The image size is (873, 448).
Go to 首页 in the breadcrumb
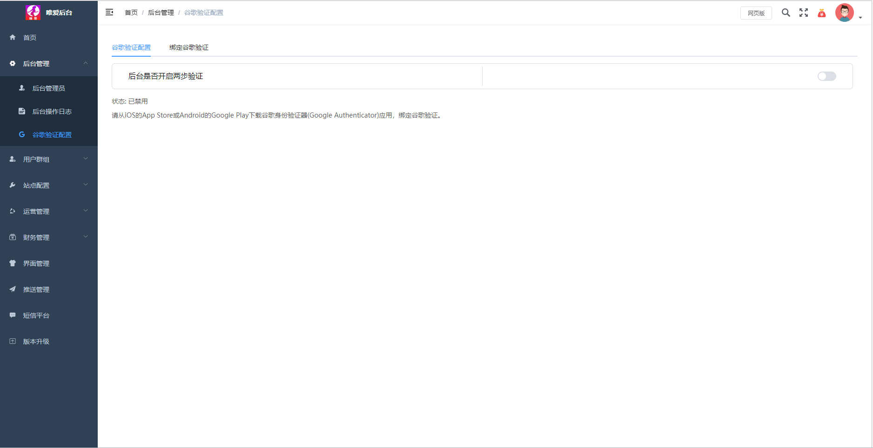click(131, 13)
